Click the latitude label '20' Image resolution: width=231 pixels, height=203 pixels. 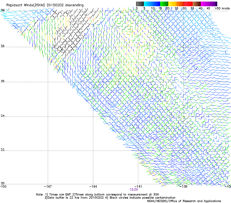pyautogui.click(x=2, y=183)
